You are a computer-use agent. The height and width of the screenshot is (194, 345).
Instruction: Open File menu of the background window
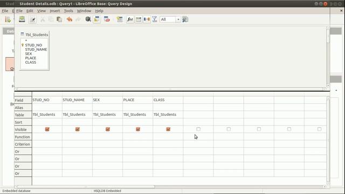pyautogui.click(x=5, y=11)
